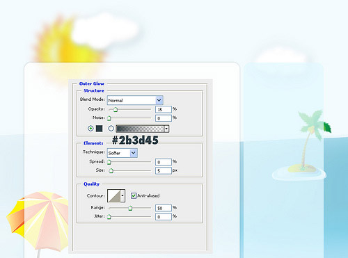Select the solid color radio button
This screenshot has height=258, width=348.
(x=90, y=129)
